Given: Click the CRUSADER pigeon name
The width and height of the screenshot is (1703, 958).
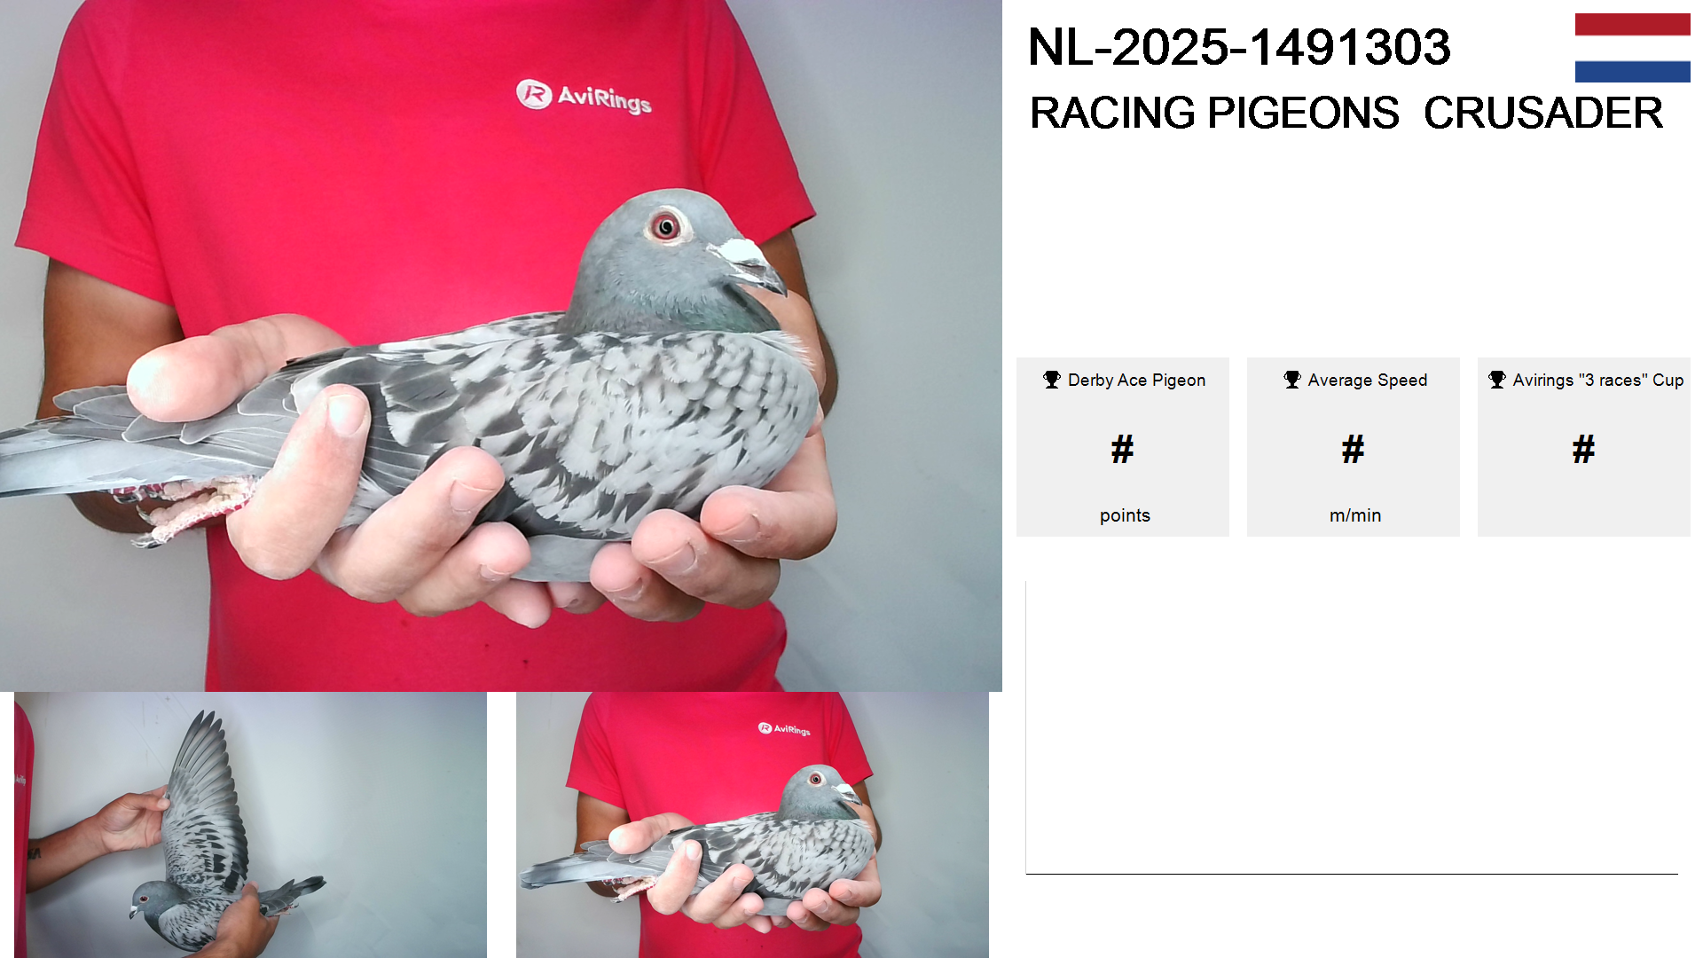Looking at the screenshot, I should (1543, 114).
